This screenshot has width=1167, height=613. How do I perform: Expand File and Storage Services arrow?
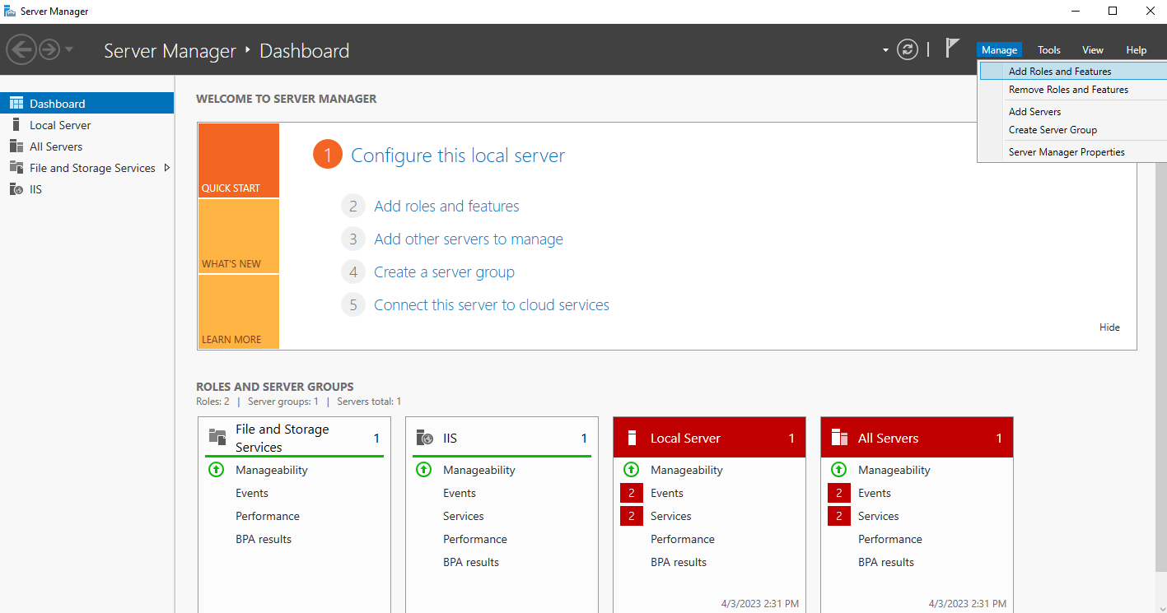pyautogui.click(x=167, y=168)
